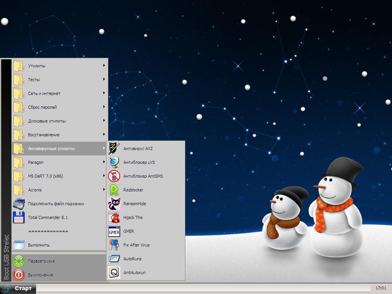Click the Антиблокер AntiSMS phone icon
Viewport: 392px width, 294px height.
click(114, 176)
